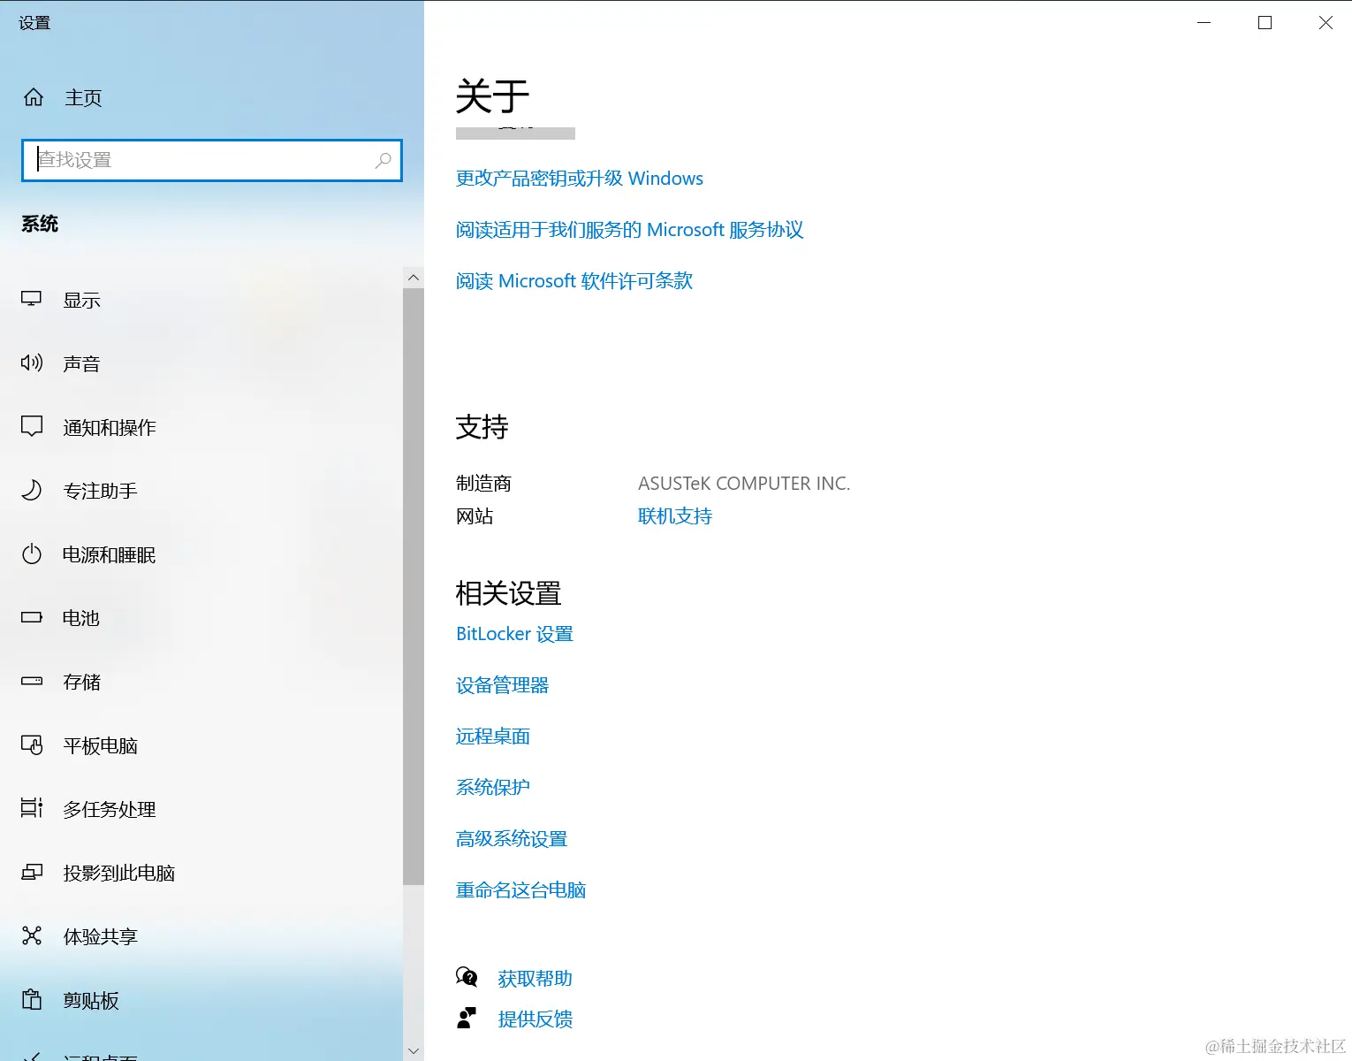Open 多任务处理 settings
Screen dimensions: 1352x1061
click(110, 810)
